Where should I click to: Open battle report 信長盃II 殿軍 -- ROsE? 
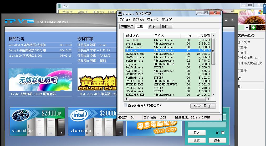(x=92, y=45)
